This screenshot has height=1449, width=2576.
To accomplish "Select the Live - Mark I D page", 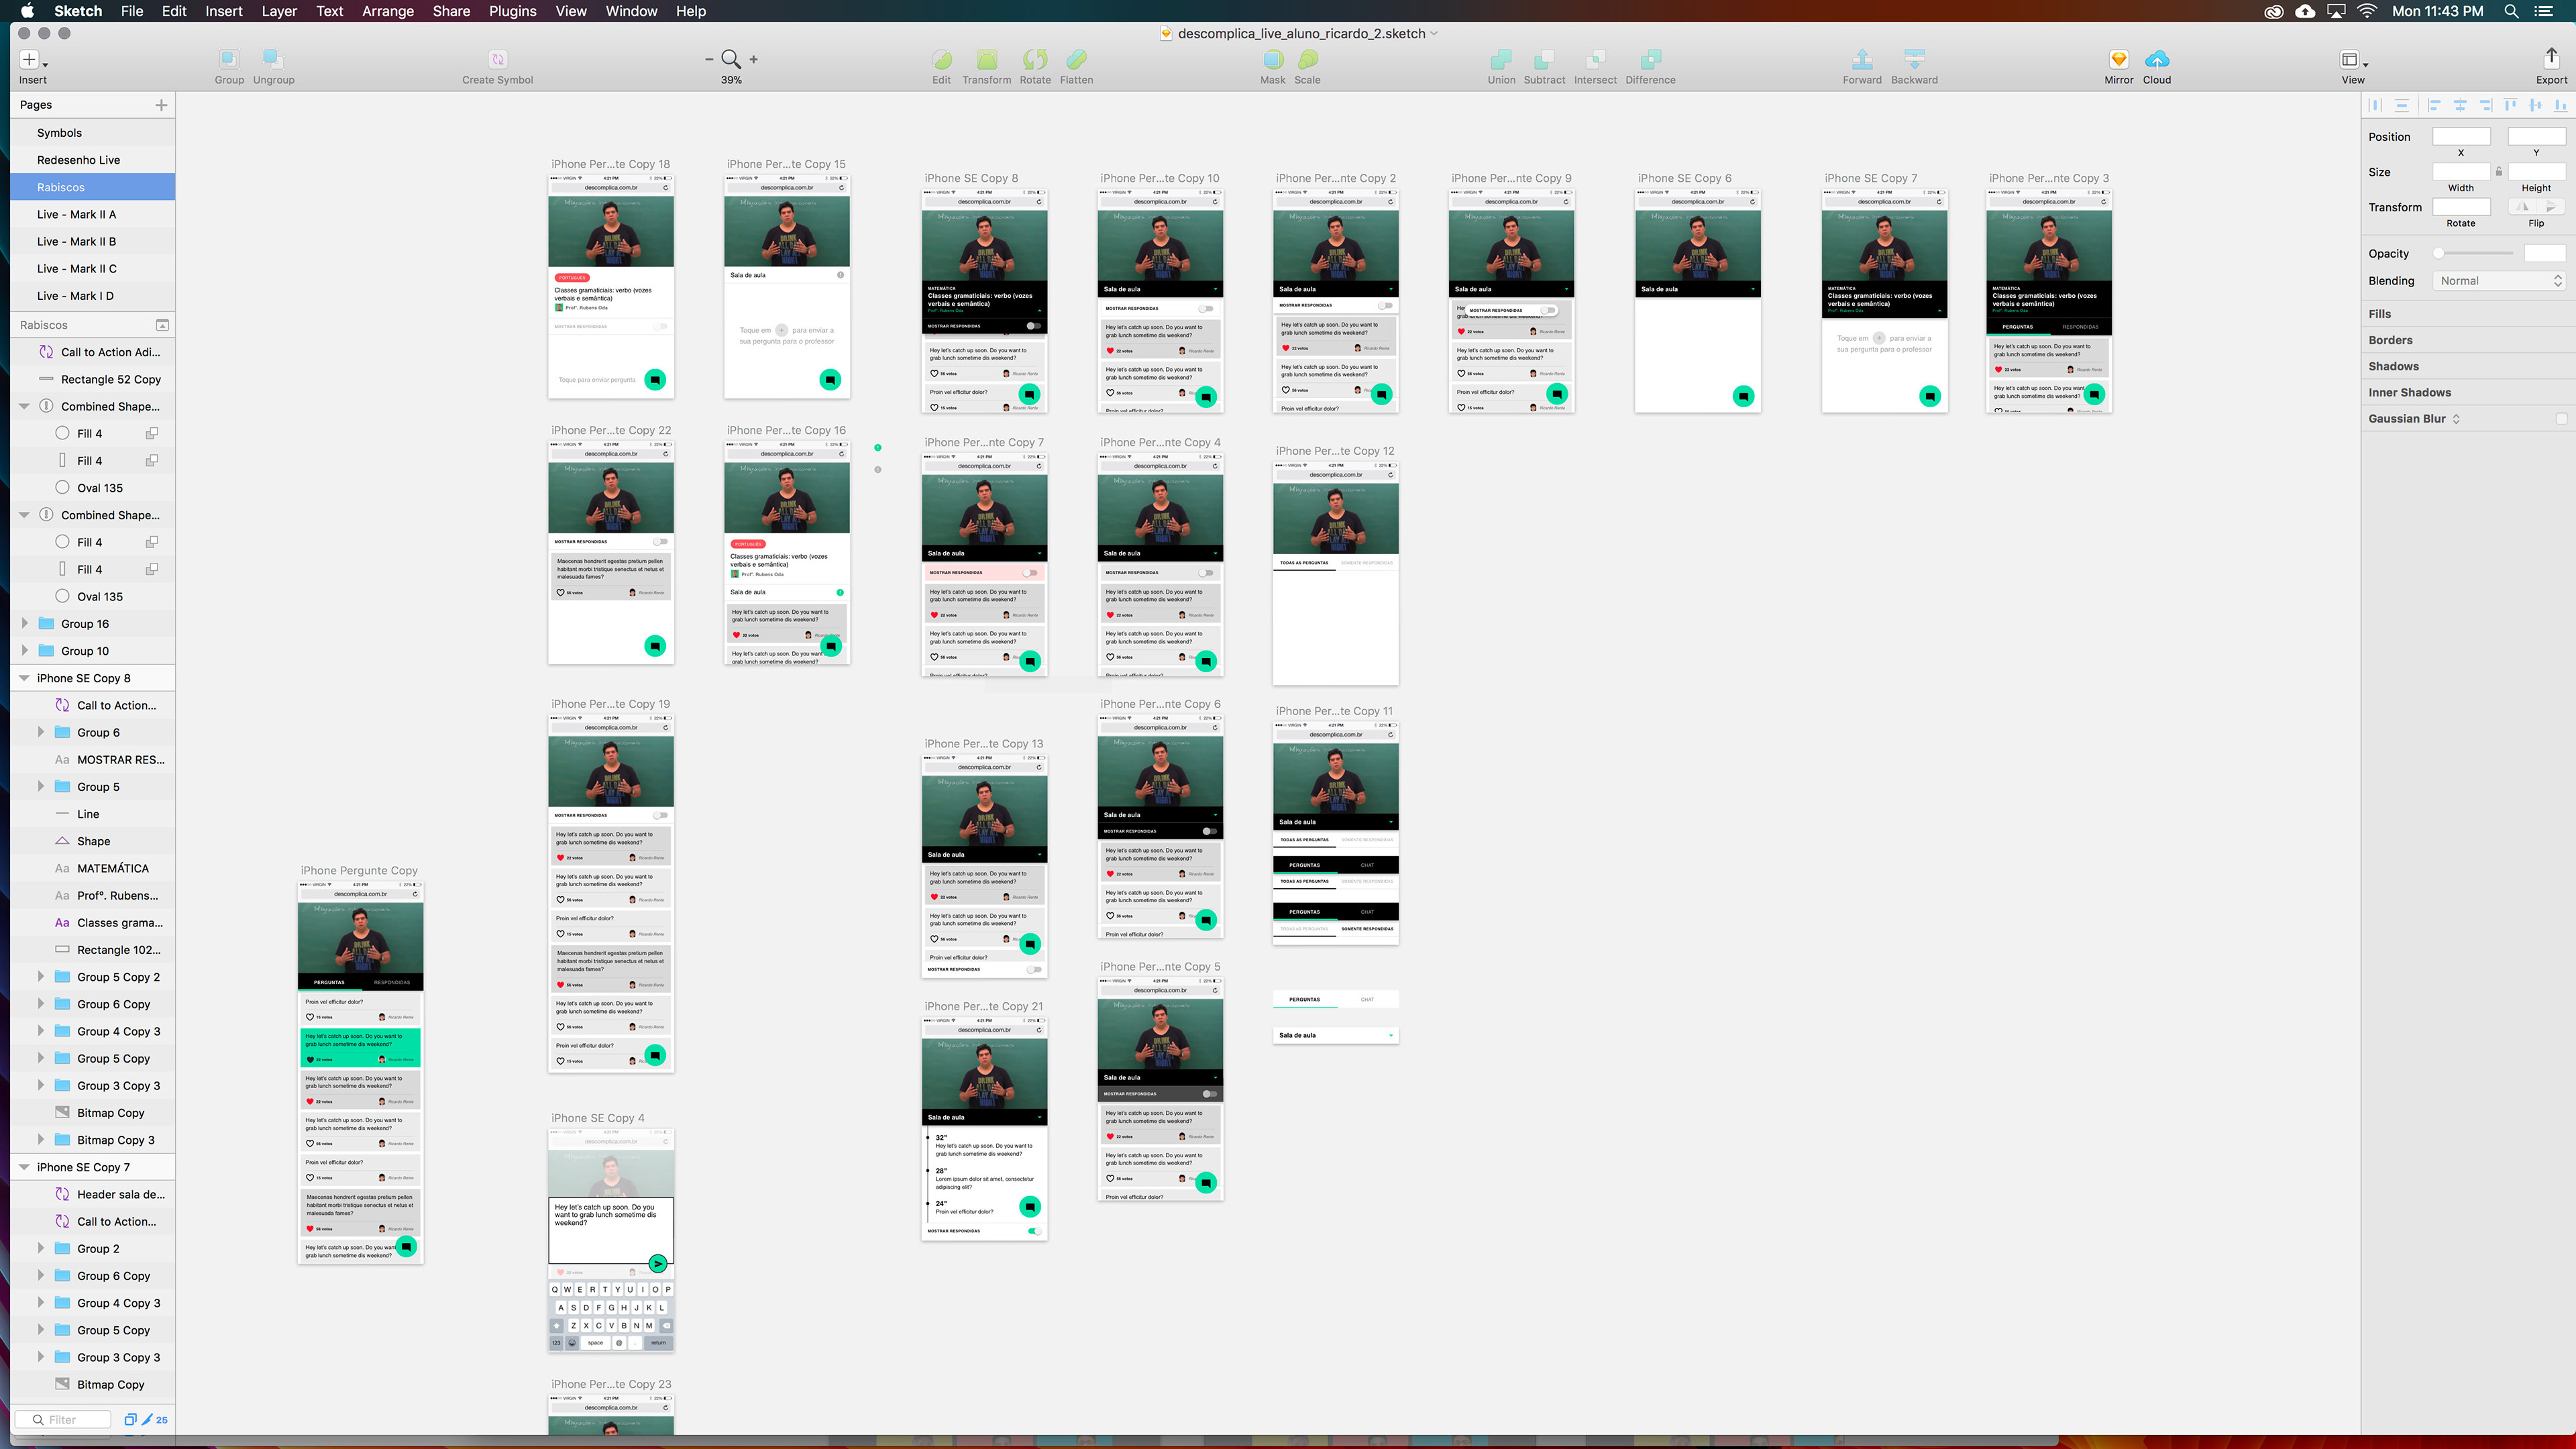I will coord(93,296).
